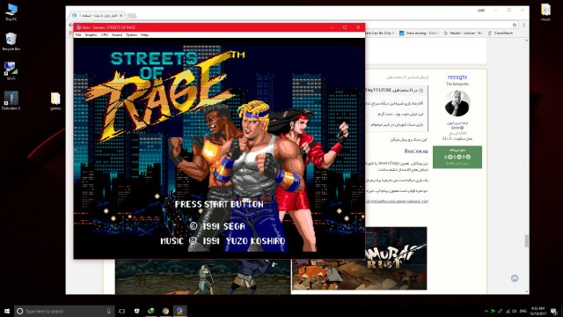Open Task View on the taskbar
Screen dimensions: 563x317
122,311
